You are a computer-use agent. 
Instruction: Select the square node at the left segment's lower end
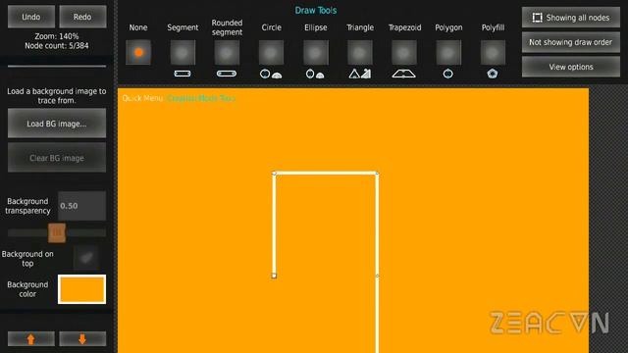(274, 276)
